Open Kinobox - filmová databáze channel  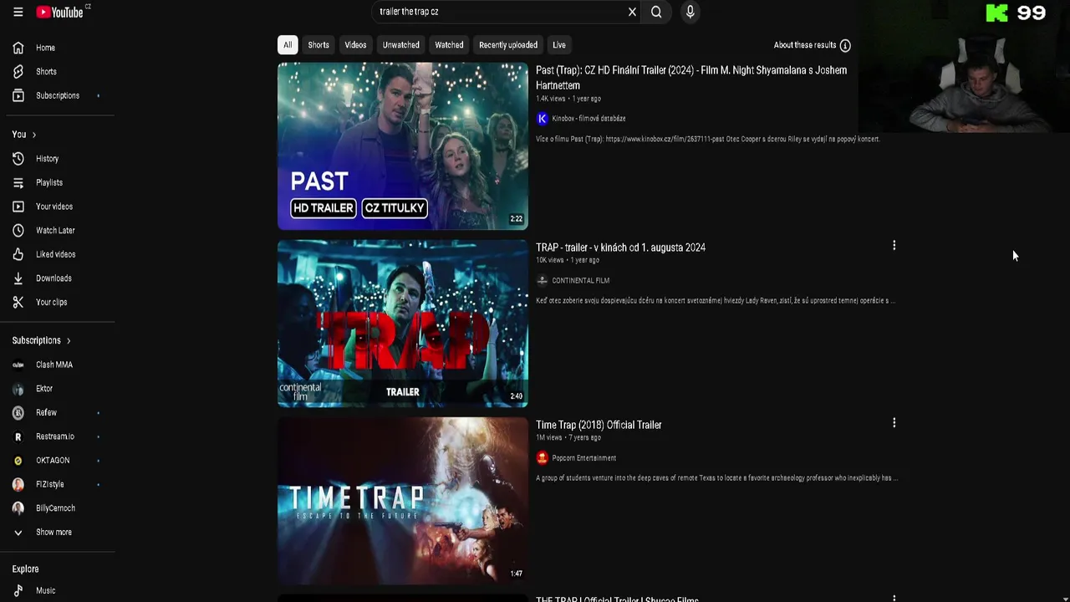click(x=588, y=119)
